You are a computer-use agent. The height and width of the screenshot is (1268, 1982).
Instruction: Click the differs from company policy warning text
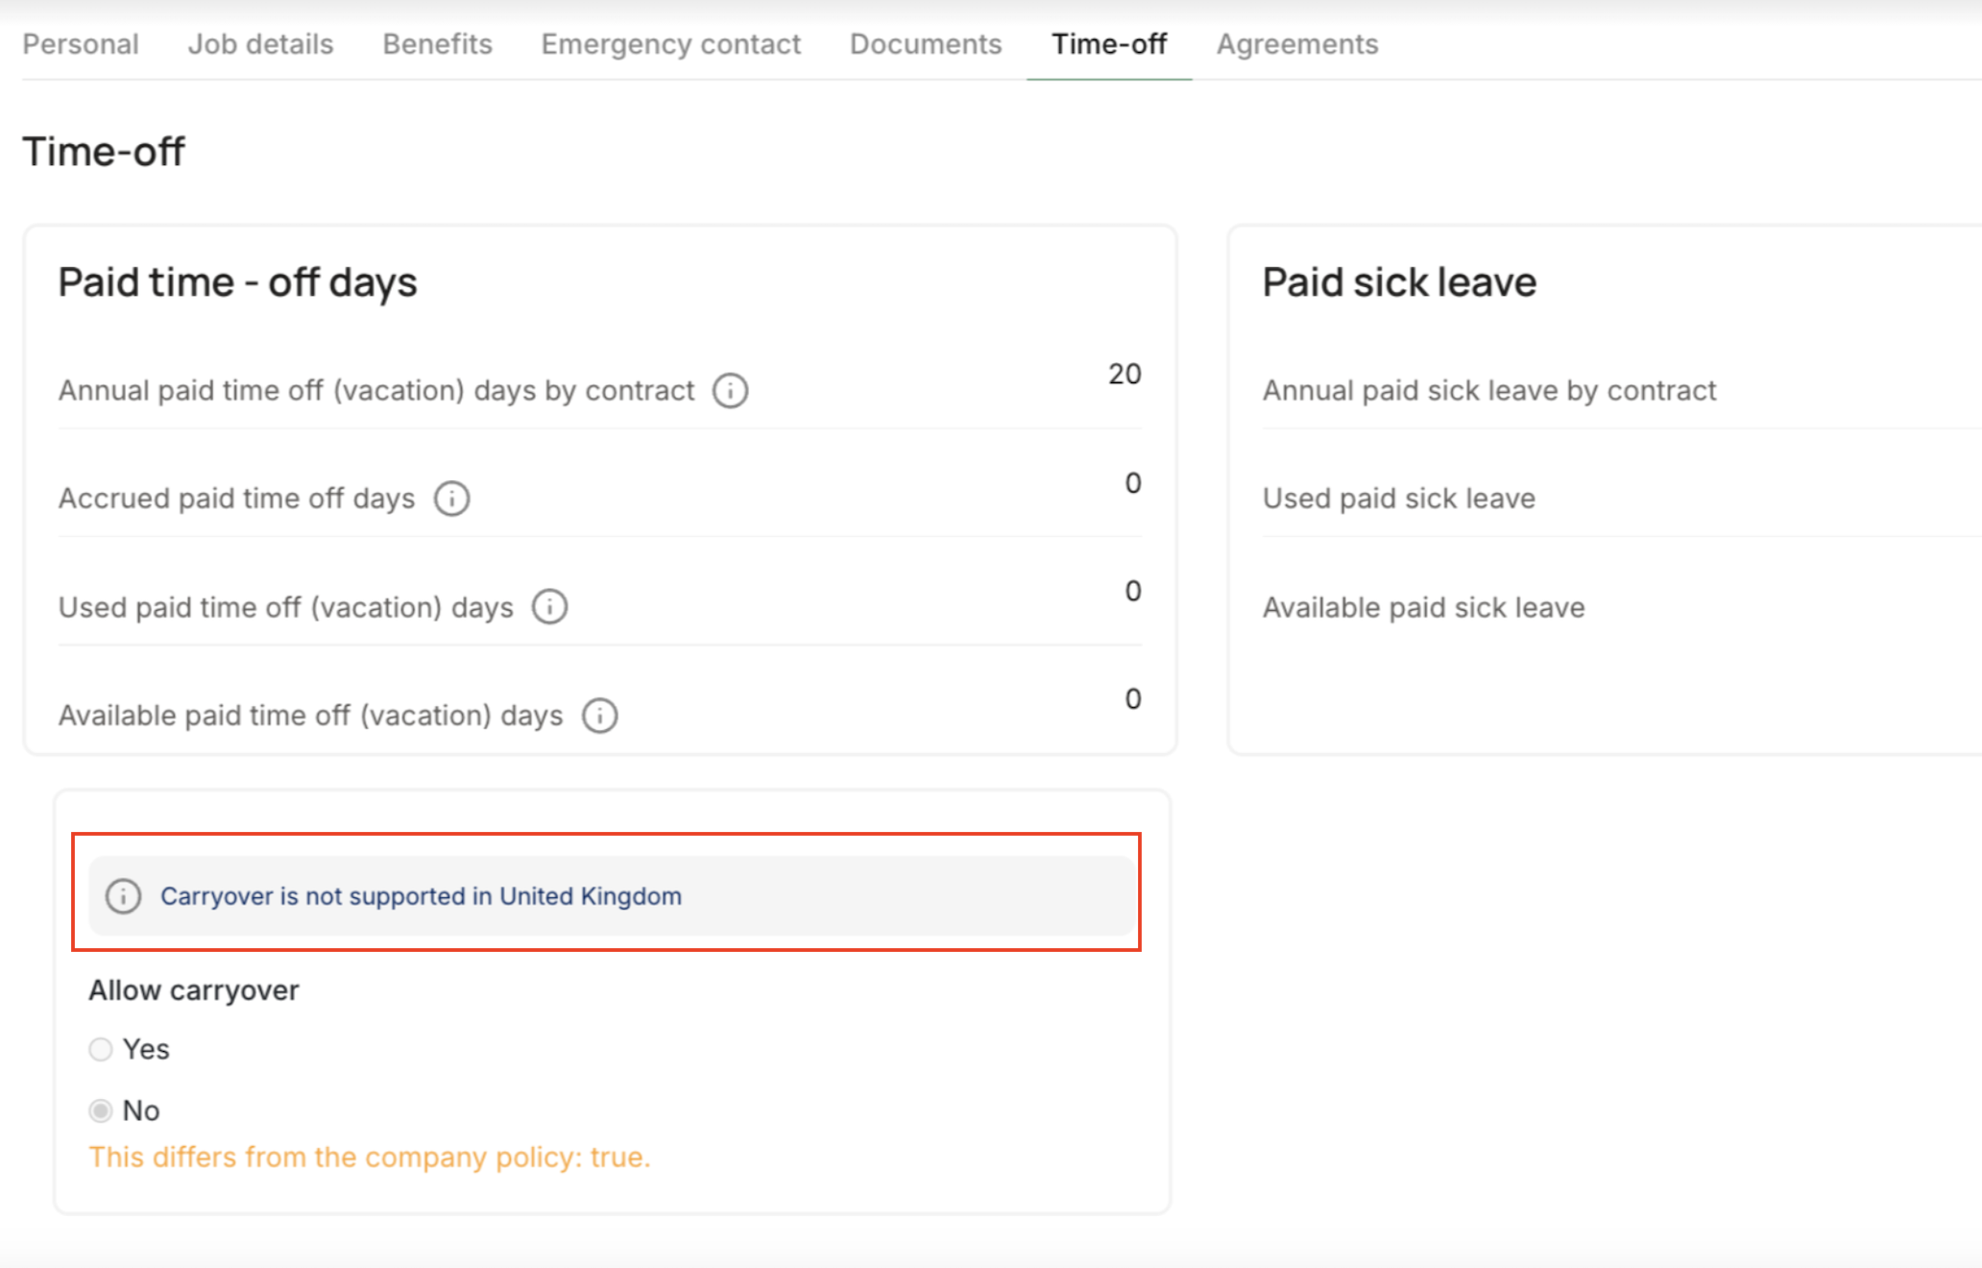tap(370, 1157)
